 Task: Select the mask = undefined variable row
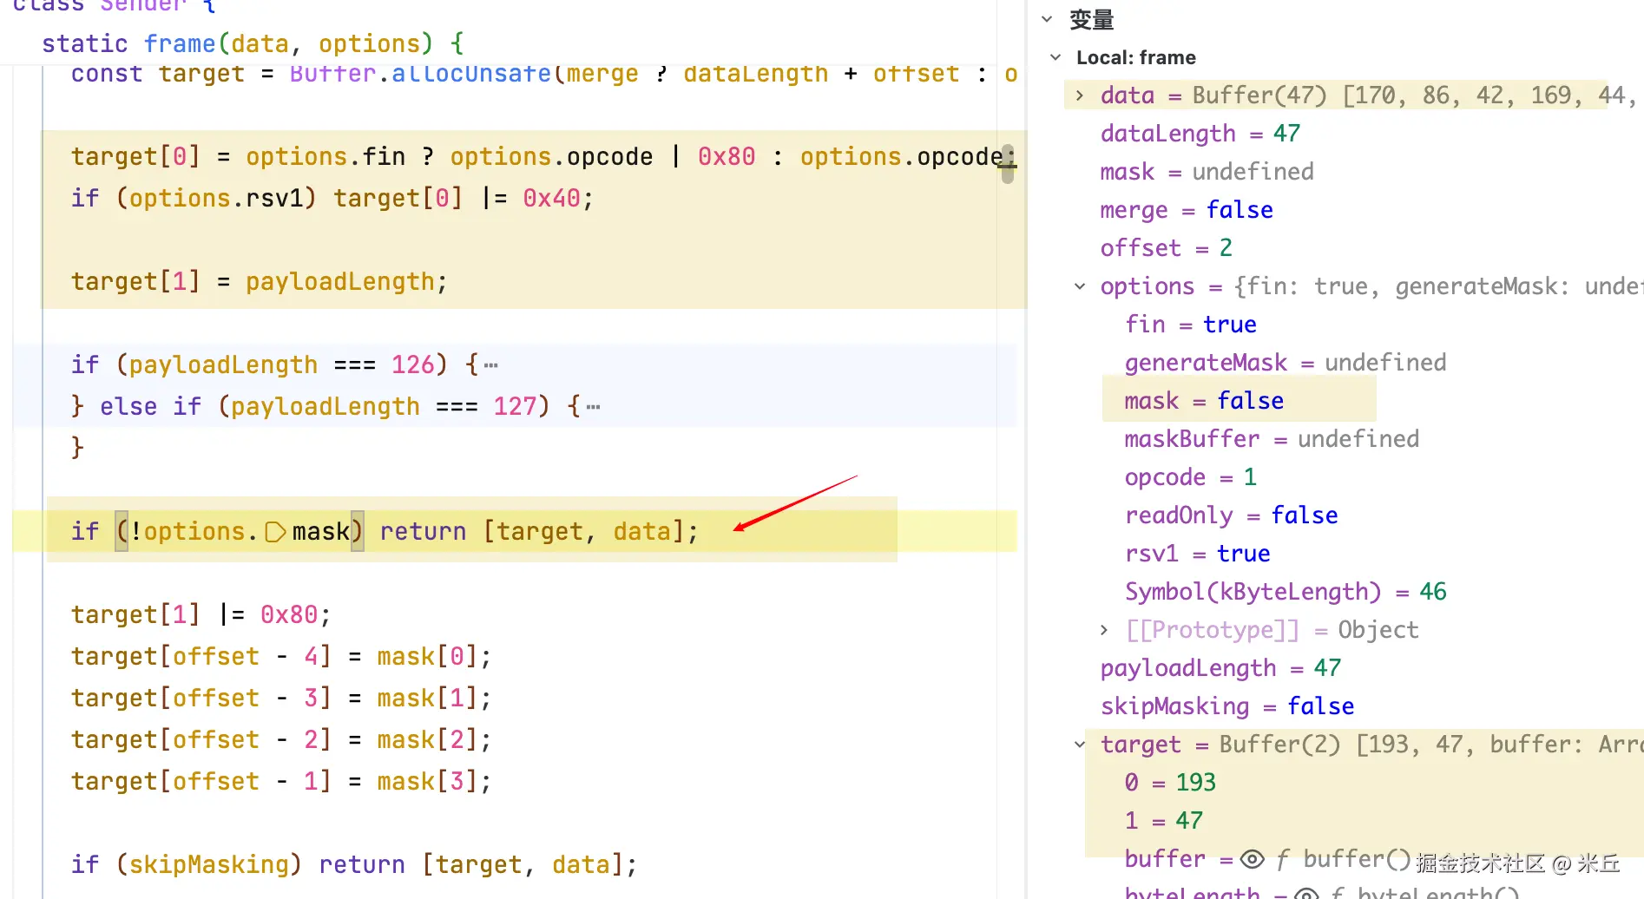click(1207, 172)
